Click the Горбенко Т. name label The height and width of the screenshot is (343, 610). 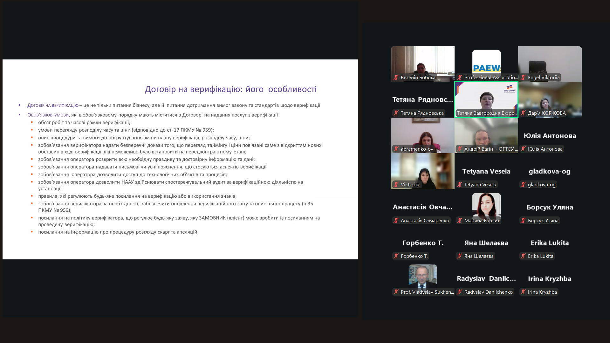[x=414, y=256]
